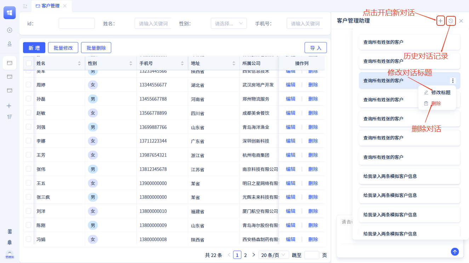This screenshot has height=263, width=469.
Task: Check the row checkbox for 李娜
Action: point(29,141)
